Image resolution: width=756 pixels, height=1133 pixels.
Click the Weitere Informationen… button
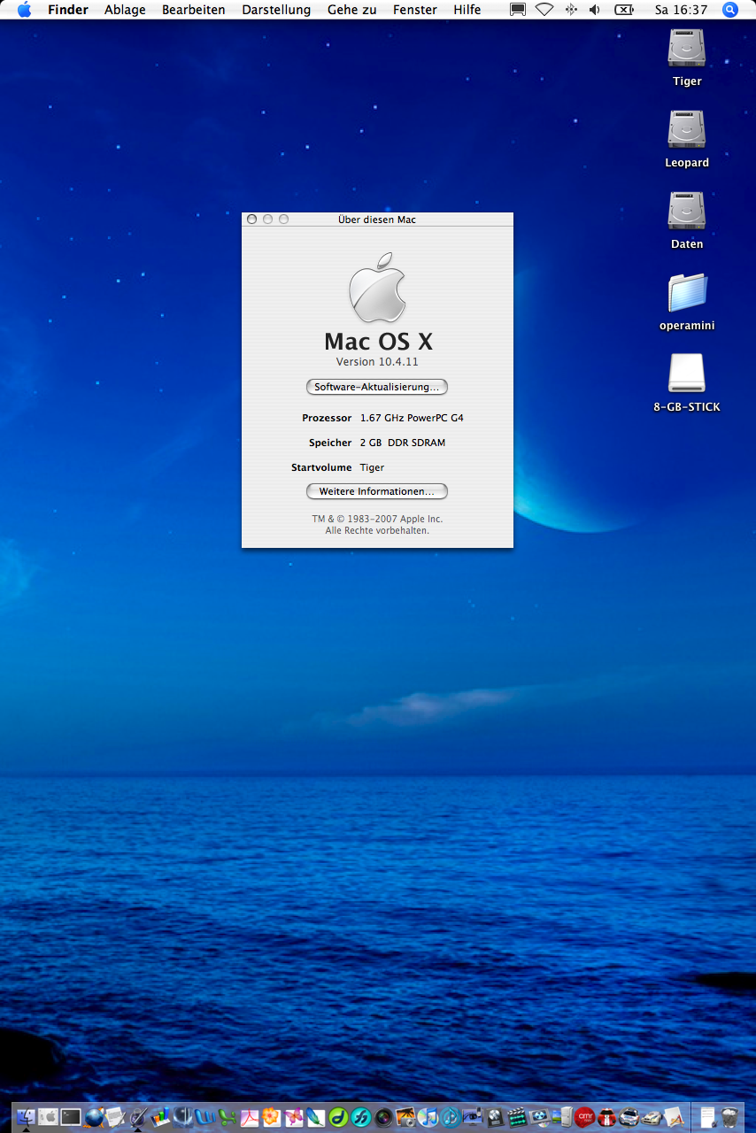[x=377, y=491]
